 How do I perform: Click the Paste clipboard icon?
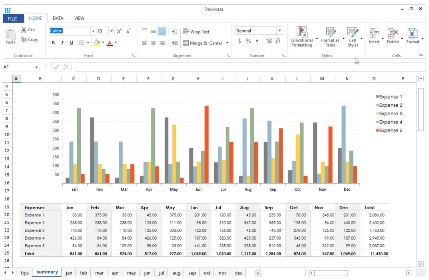11,34
